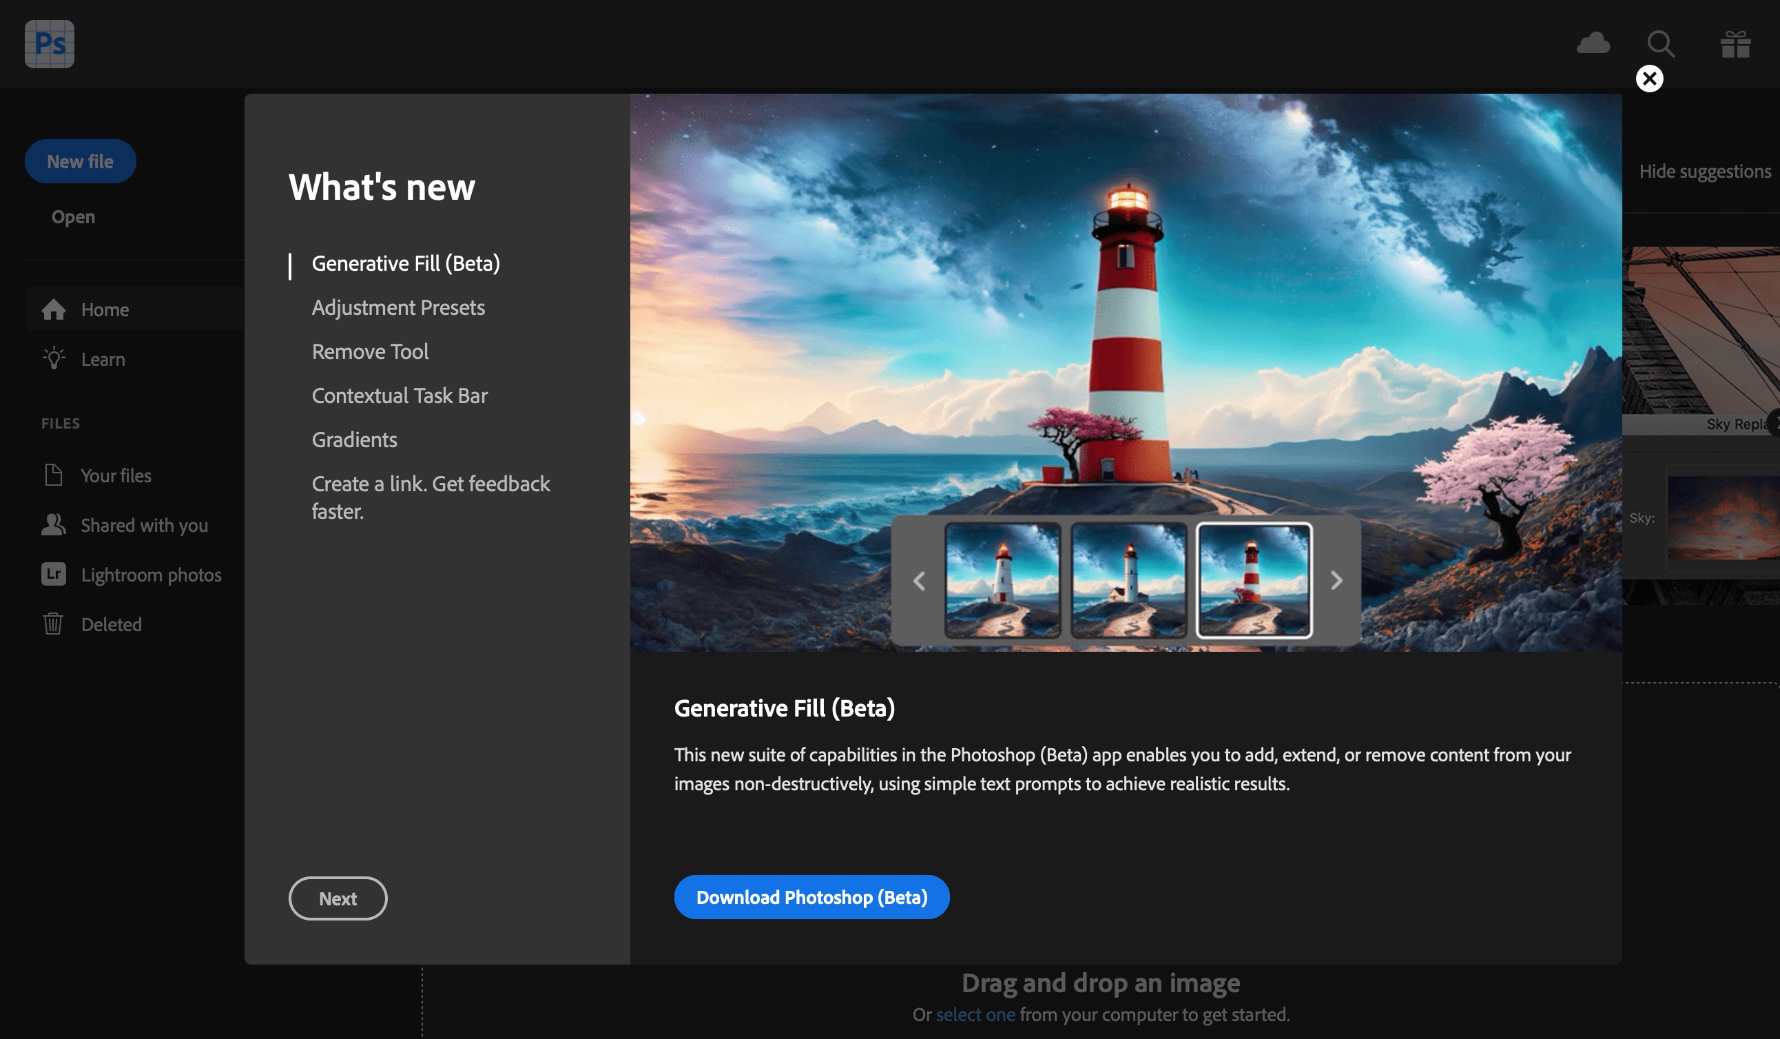
Task: Open the cloud storage status icon
Action: click(1593, 43)
